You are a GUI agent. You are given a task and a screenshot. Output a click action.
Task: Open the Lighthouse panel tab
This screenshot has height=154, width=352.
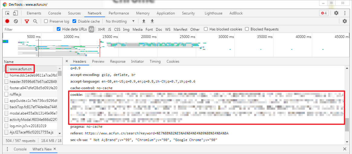click(x=214, y=13)
